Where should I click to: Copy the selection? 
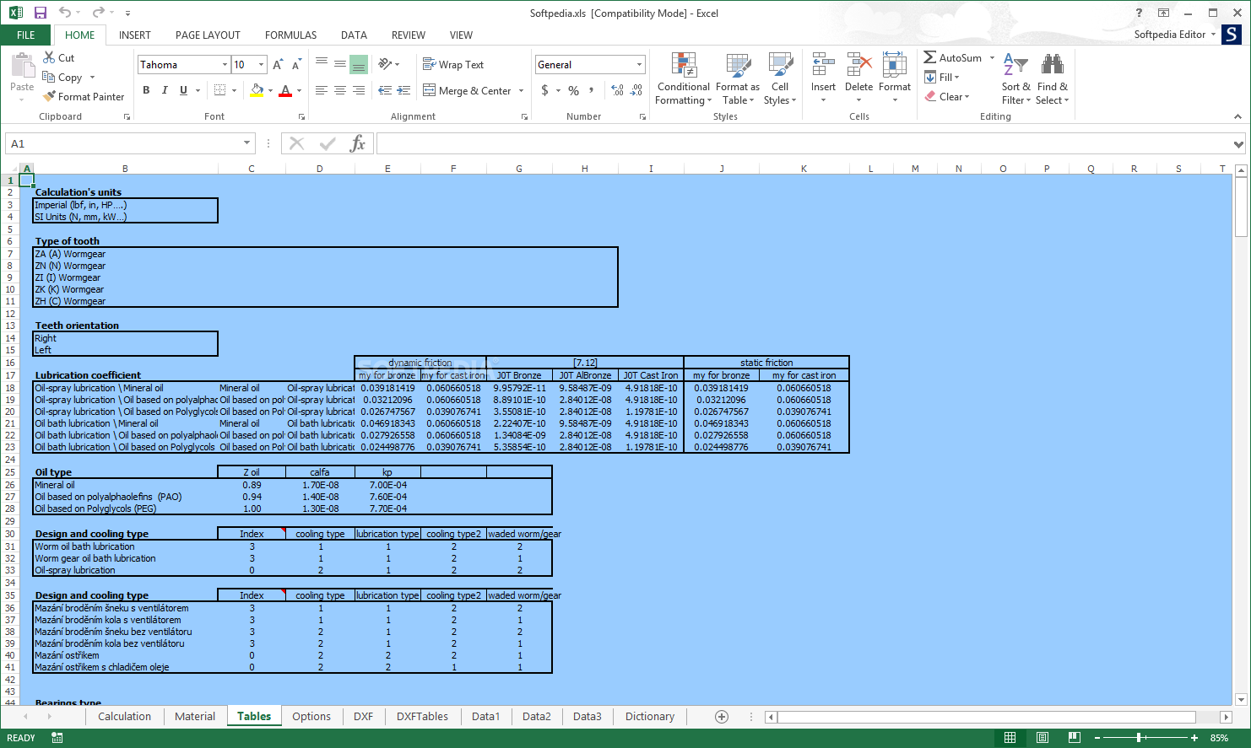point(62,77)
